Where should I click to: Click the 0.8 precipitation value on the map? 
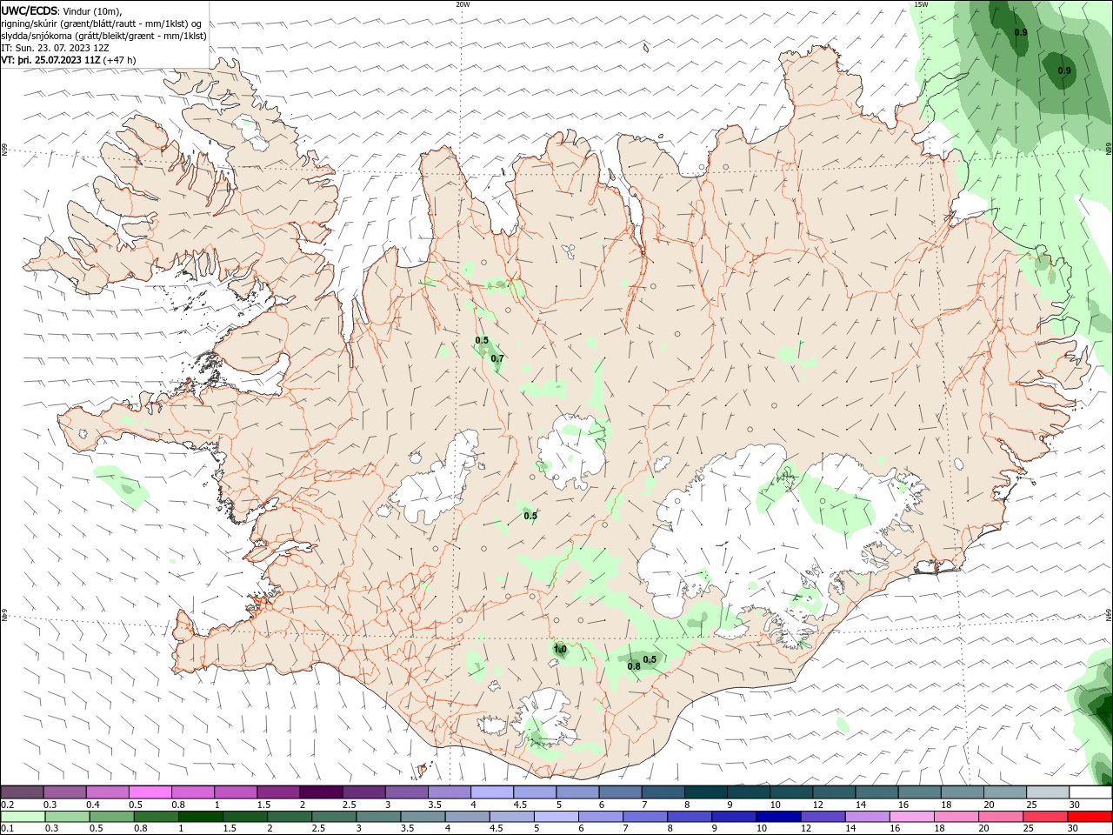pyautogui.click(x=634, y=666)
